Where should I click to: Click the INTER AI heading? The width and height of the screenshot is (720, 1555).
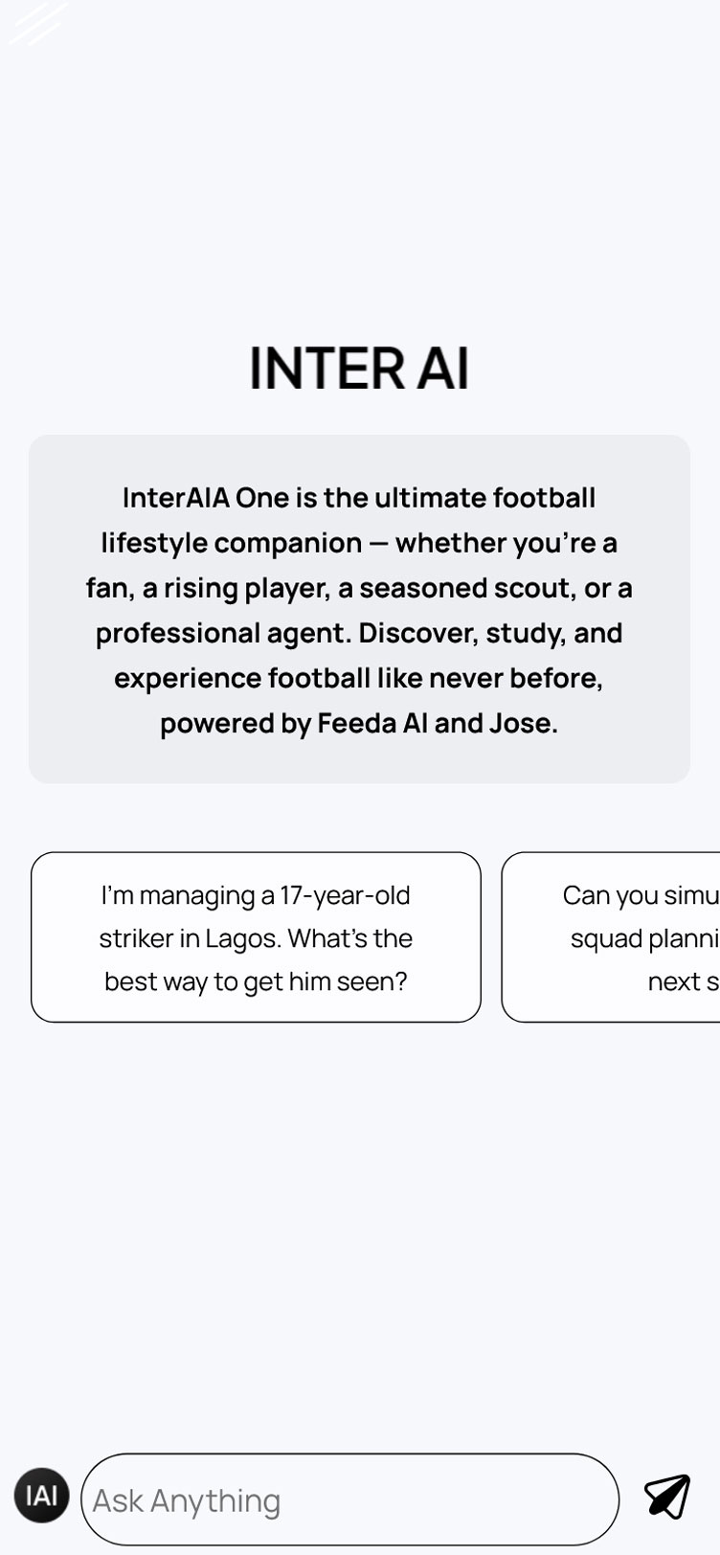click(x=359, y=368)
